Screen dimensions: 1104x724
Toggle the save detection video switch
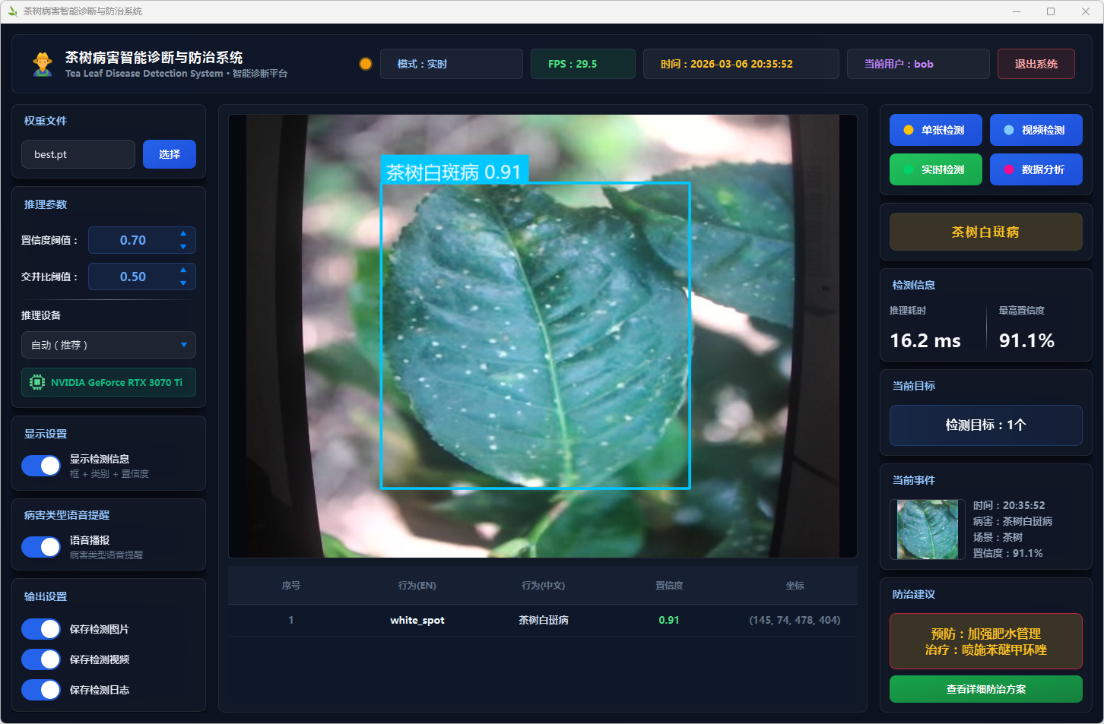(x=41, y=659)
